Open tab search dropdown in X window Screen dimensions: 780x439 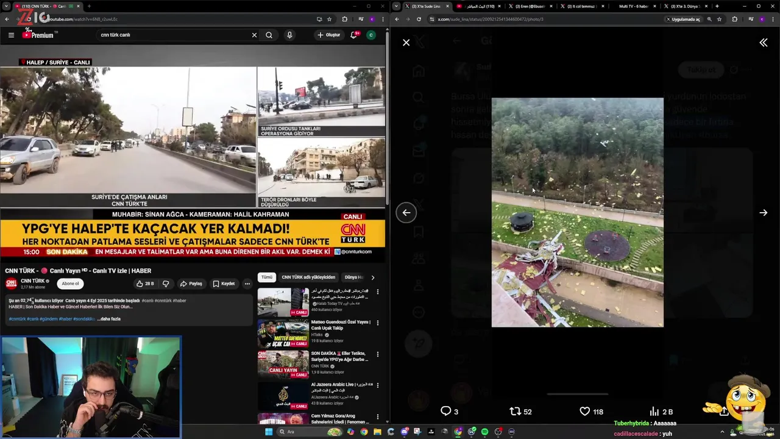pos(397,6)
